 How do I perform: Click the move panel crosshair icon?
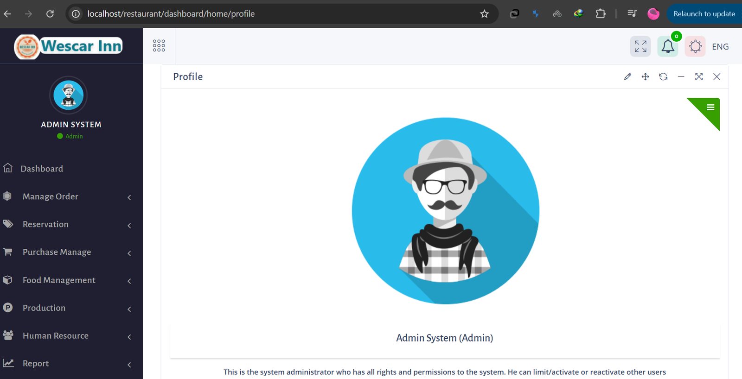click(x=645, y=77)
